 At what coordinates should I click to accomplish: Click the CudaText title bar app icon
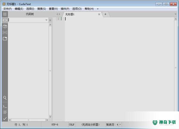tap(4, 4)
